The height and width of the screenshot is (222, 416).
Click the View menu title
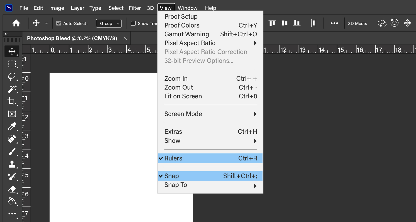coord(166,8)
